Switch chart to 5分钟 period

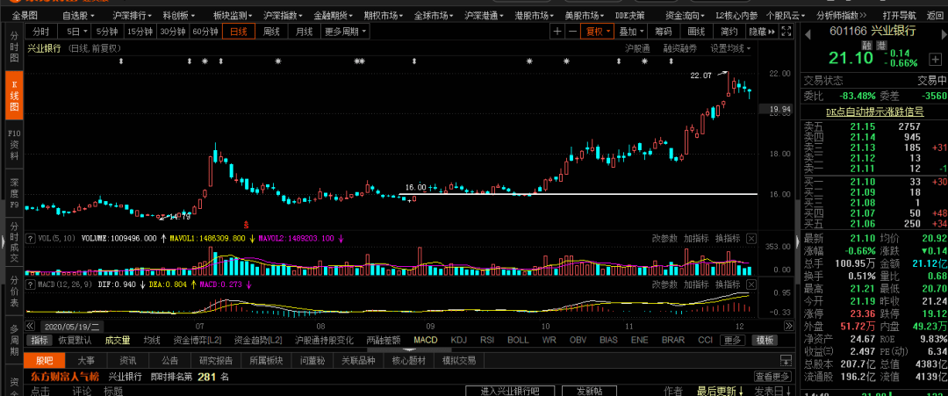(108, 32)
